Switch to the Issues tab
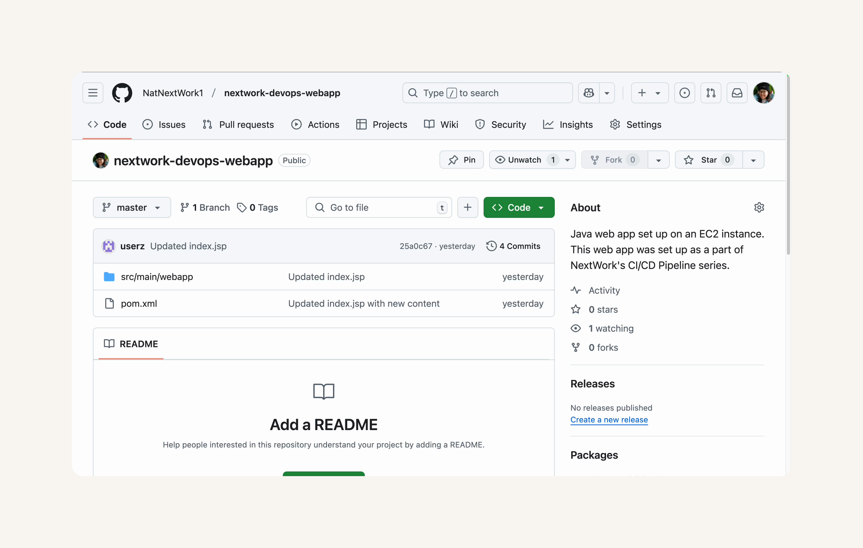The width and height of the screenshot is (863, 548). pyautogui.click(x=164, y=125)
